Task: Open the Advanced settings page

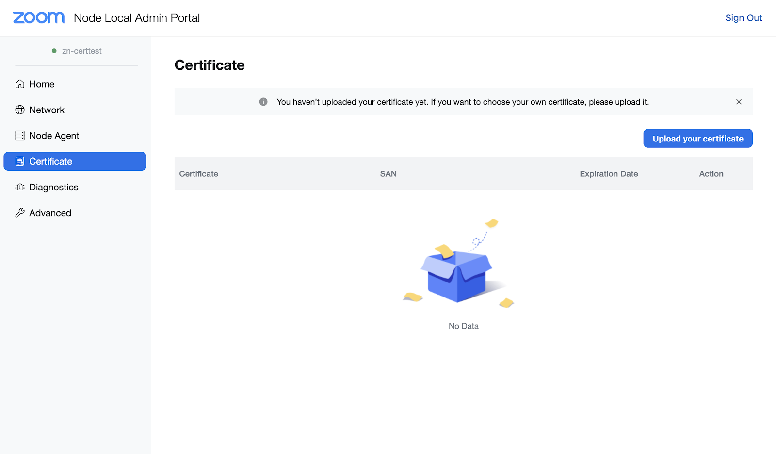Action: [x=50, y=213]
